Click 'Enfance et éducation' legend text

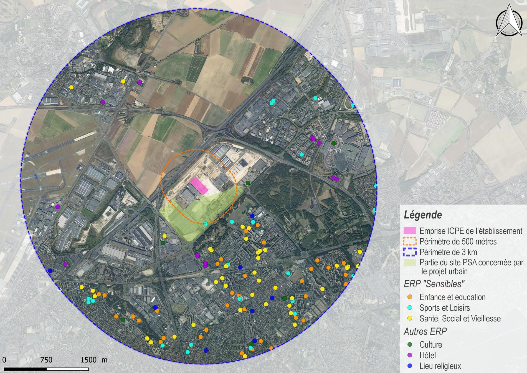coord(453,297)
